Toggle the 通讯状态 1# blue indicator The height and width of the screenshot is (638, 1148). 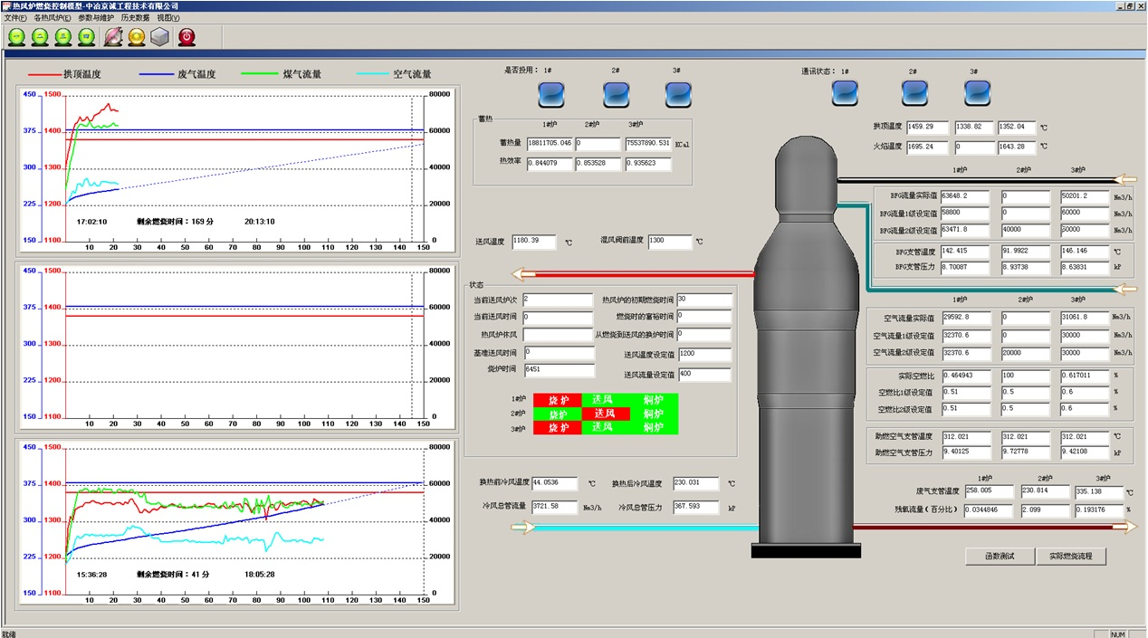coord(845,92)
